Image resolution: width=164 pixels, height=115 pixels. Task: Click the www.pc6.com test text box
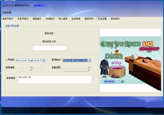pos(55,79)
